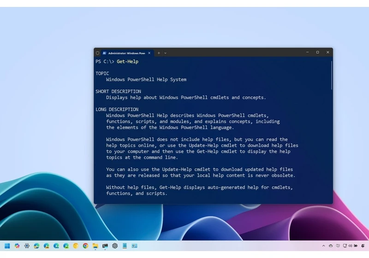
Task: Open ChatGPT app from the taskbar
Action: [x=115, y=246]
